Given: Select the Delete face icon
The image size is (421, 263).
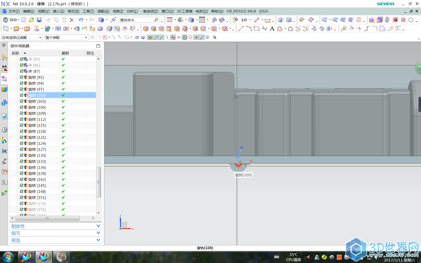Looking at the screenshot, I should (195, 29).
